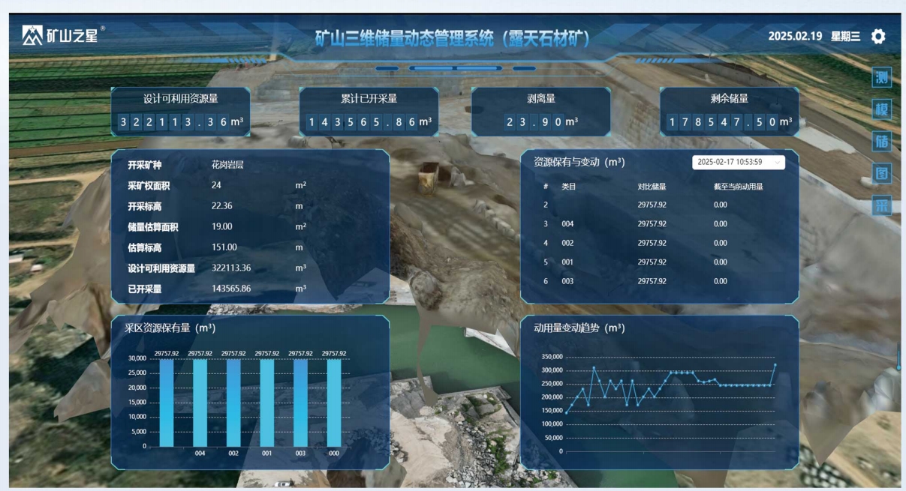
Task: Click the 矿山三维储量动态管理系统 title
Action: 452,38
